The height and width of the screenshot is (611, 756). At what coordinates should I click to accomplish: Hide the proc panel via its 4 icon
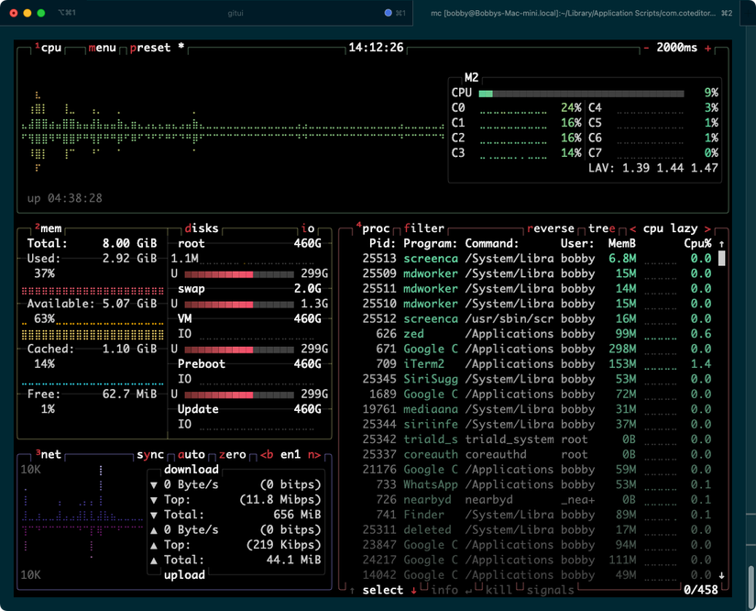(357, 225)
